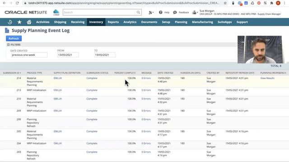Click the TOTAL: 8 count label
The height and width of the screenshot is (162, 289).
coord(276,66)
